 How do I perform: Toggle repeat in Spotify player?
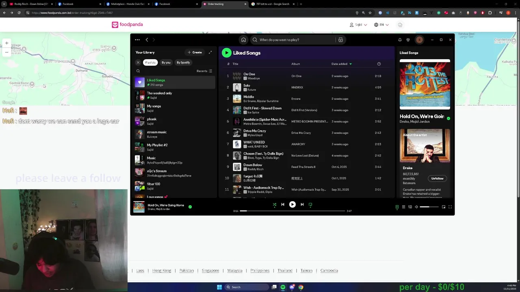tap(310, 205)
